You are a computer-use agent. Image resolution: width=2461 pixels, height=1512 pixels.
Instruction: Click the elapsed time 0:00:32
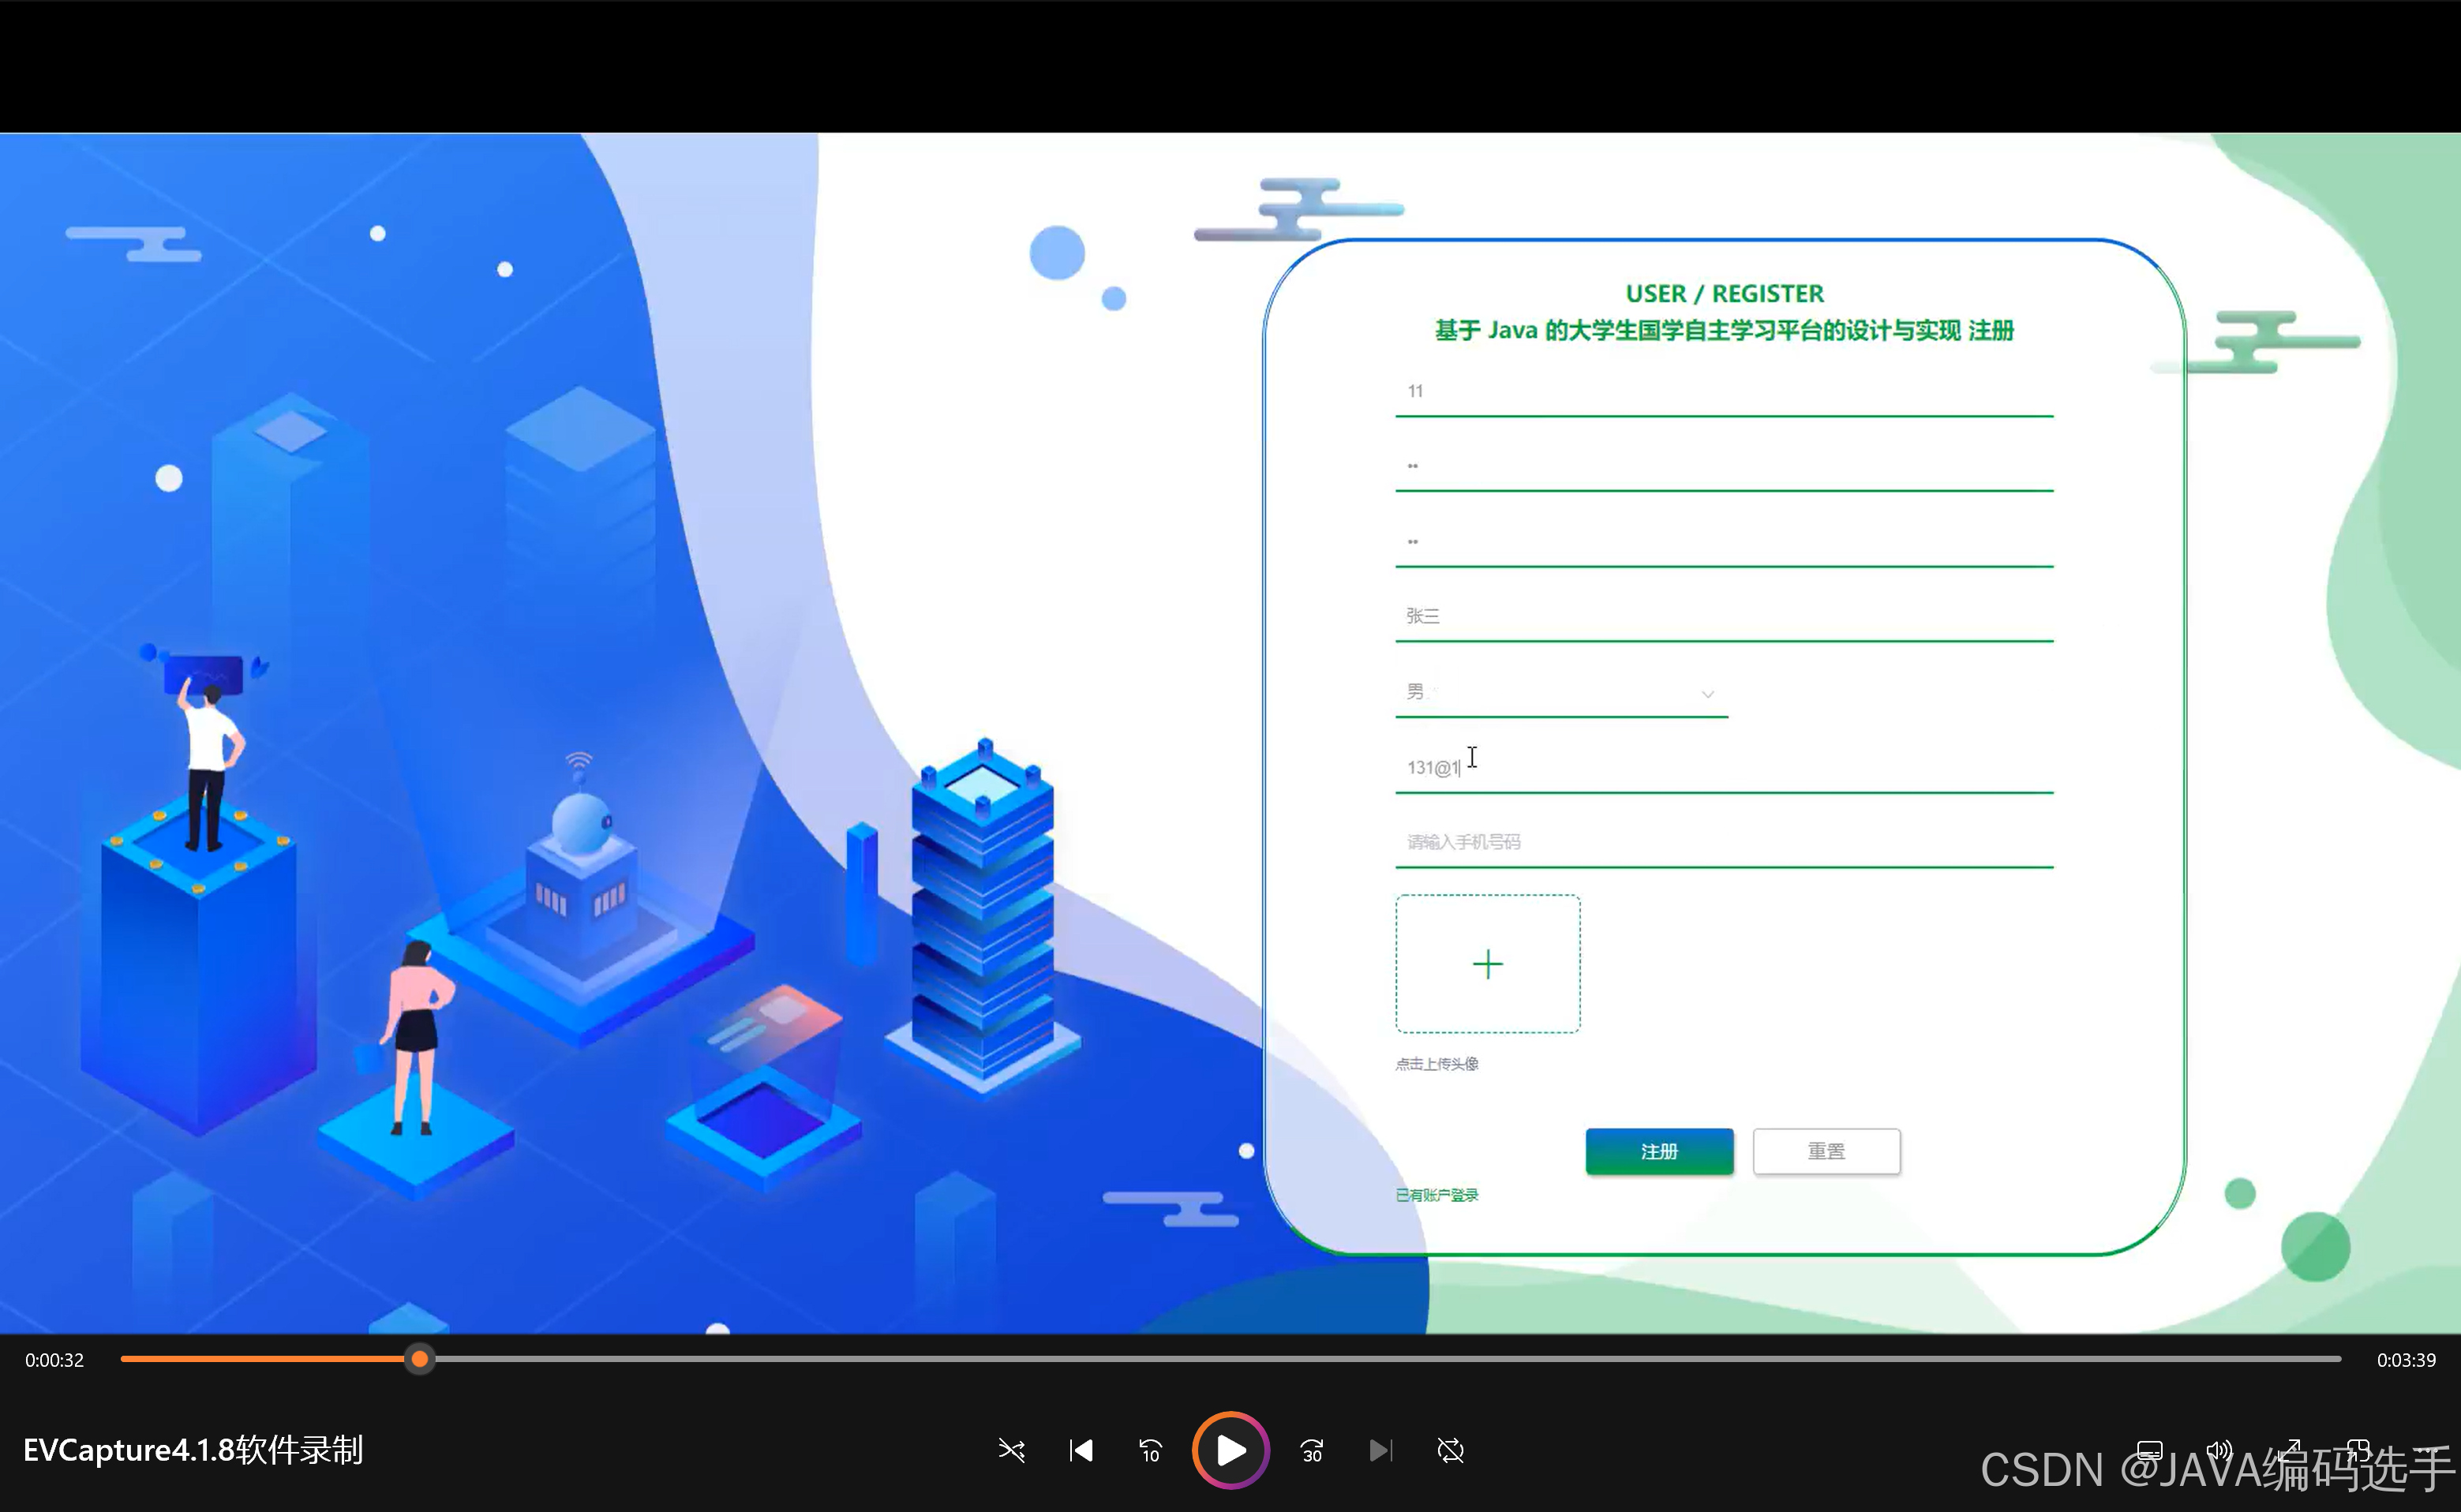(x=55, y=1360)
